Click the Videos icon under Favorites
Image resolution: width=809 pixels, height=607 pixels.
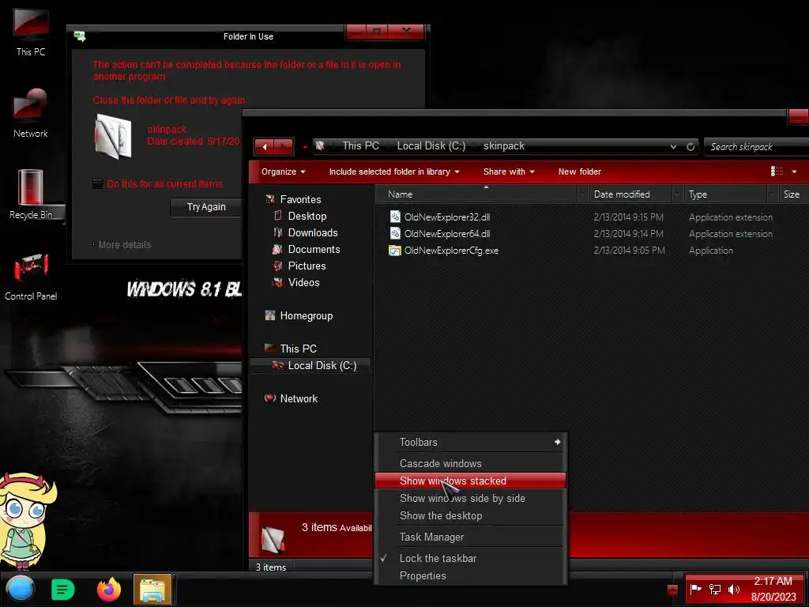coord(278,282)
